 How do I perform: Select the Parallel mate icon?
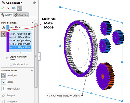[4, 82]
